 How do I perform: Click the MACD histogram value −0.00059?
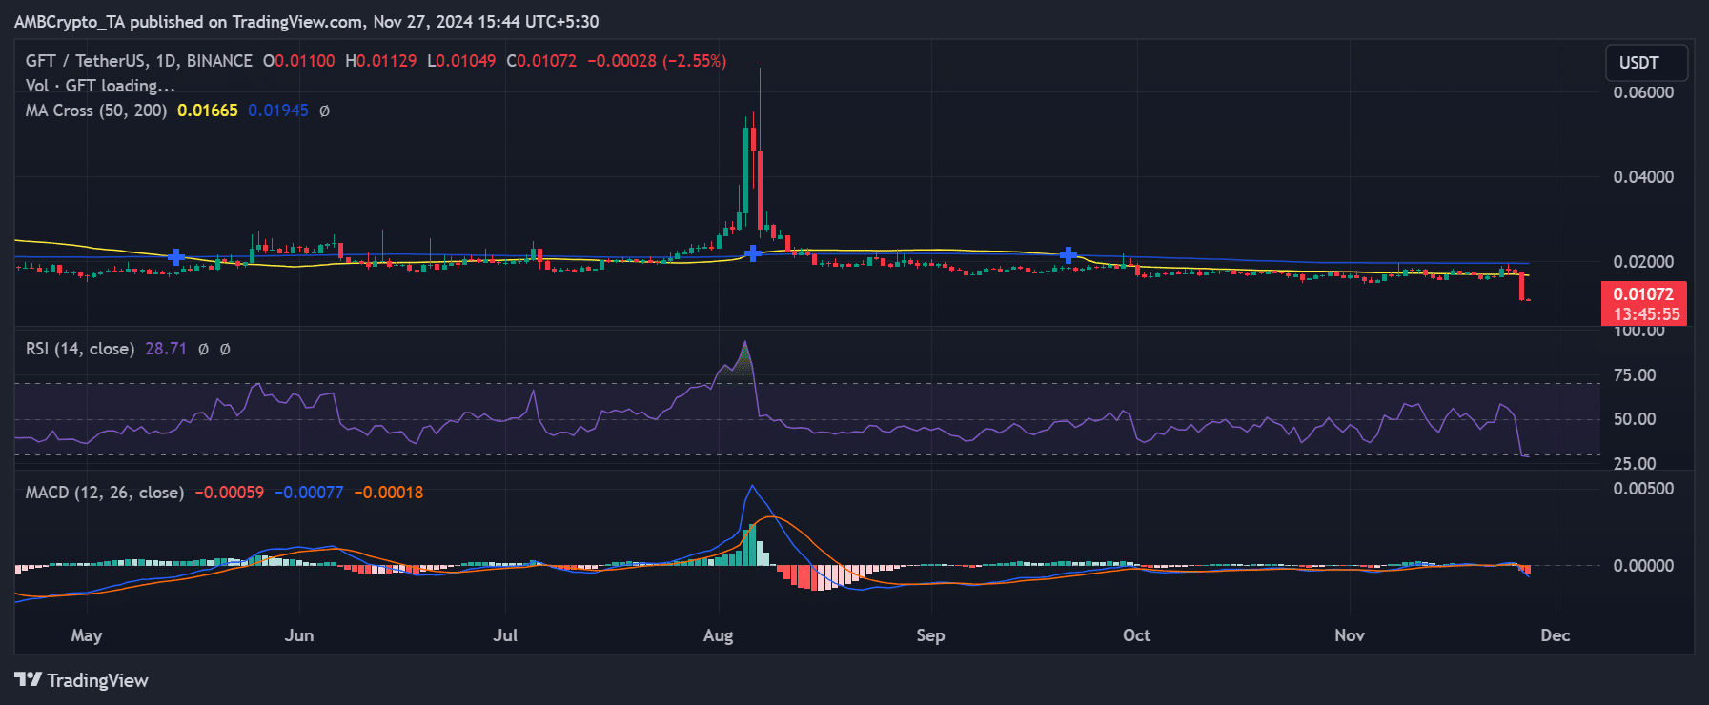(230, 493)
